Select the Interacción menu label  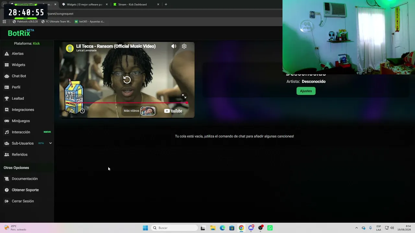click(x=21, y=132)
